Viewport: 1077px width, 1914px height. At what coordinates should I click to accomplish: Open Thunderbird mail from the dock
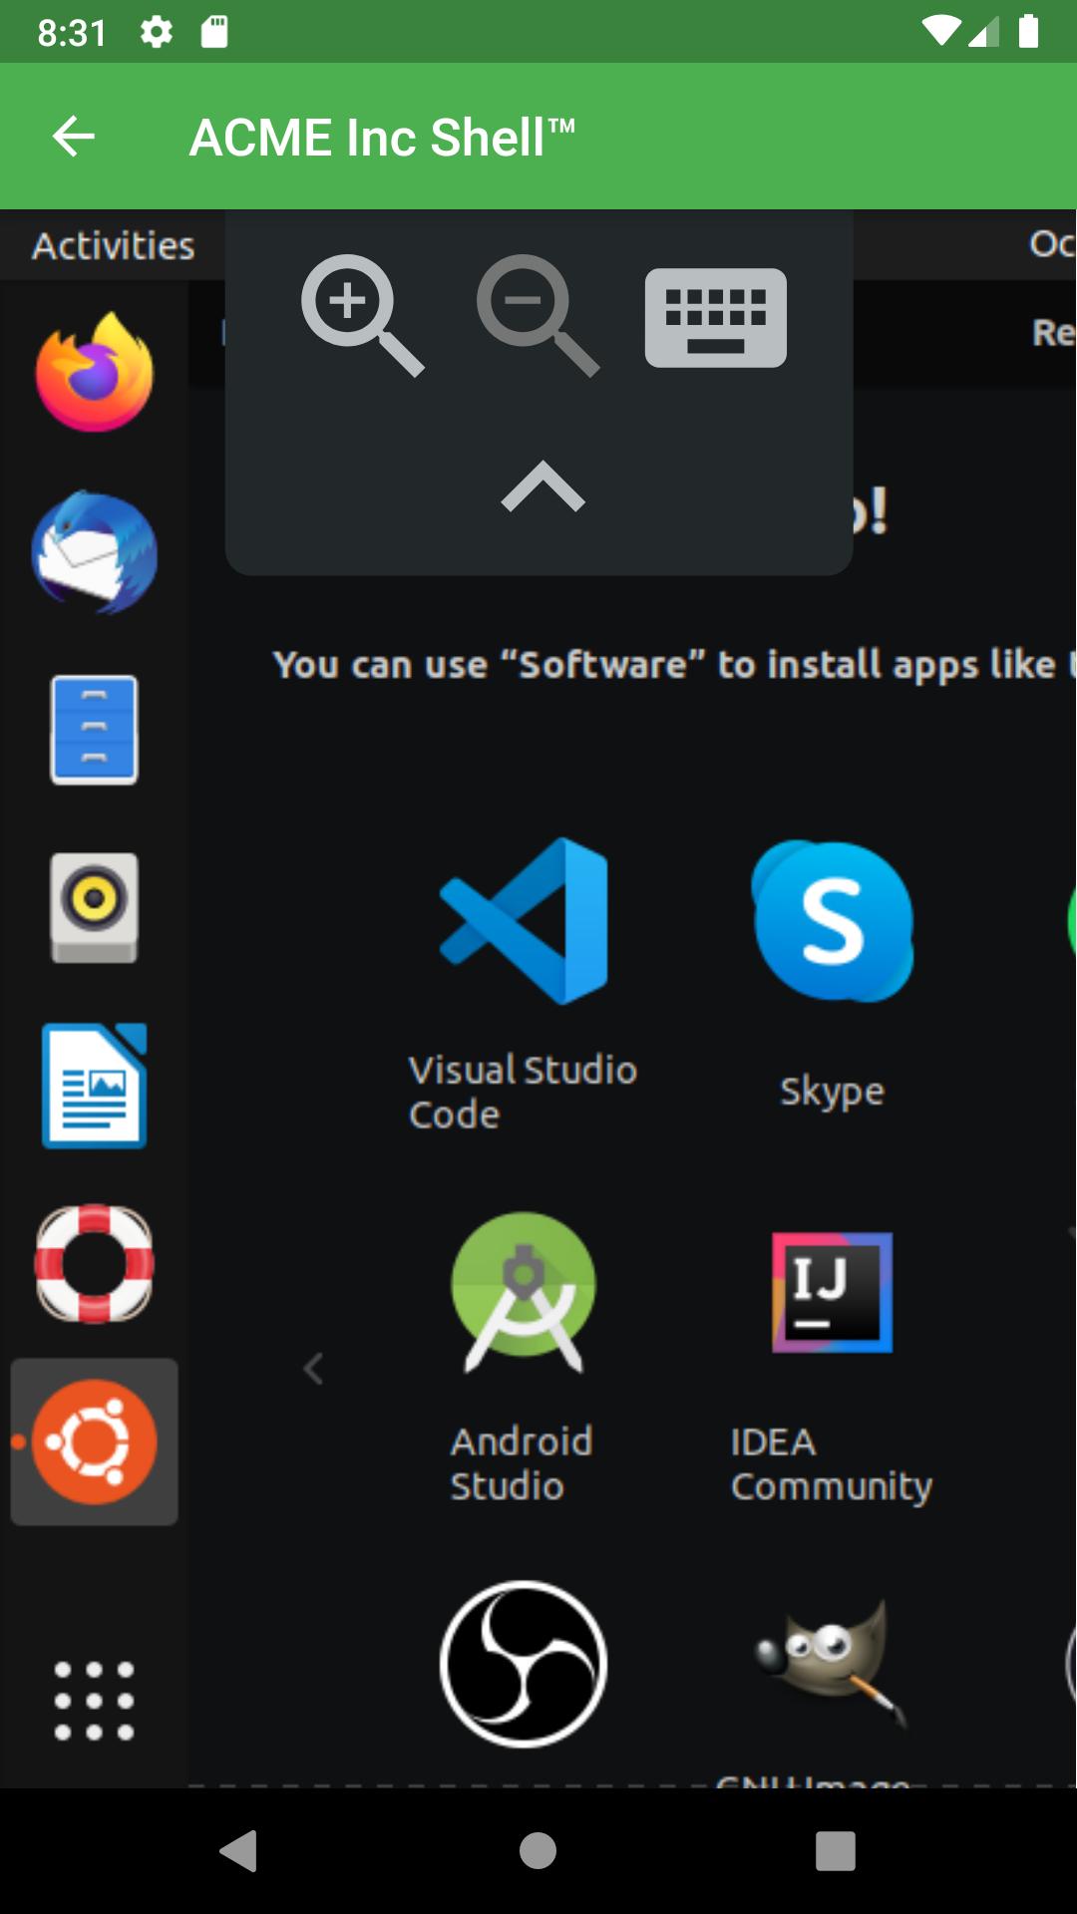95,551
